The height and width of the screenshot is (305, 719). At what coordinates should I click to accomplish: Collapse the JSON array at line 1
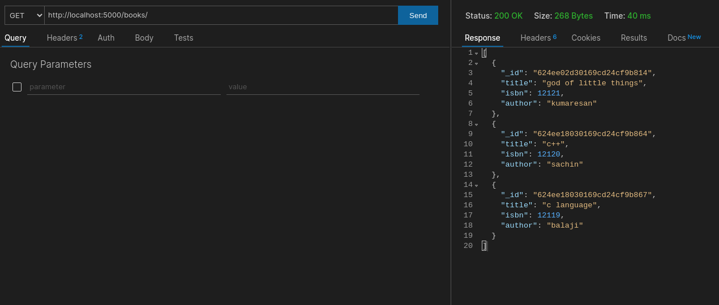click(x=477, y=53)
